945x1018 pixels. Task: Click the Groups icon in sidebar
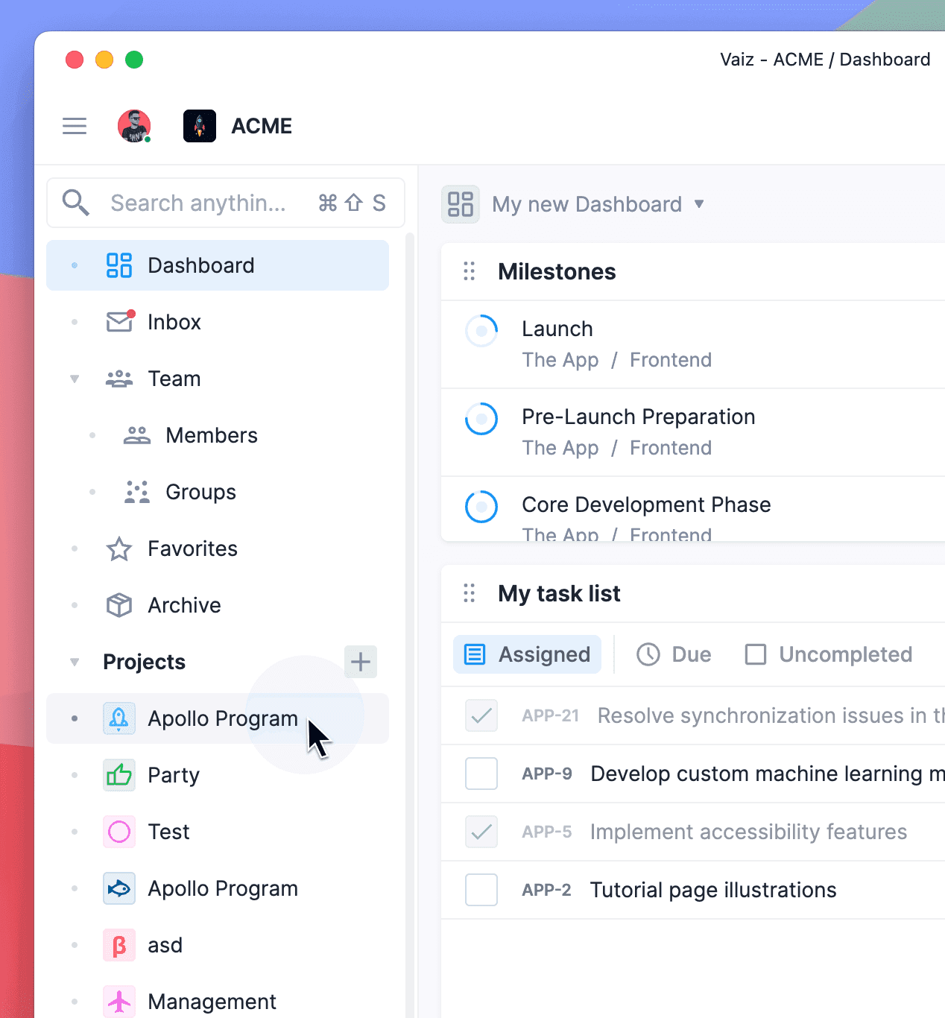137,492
